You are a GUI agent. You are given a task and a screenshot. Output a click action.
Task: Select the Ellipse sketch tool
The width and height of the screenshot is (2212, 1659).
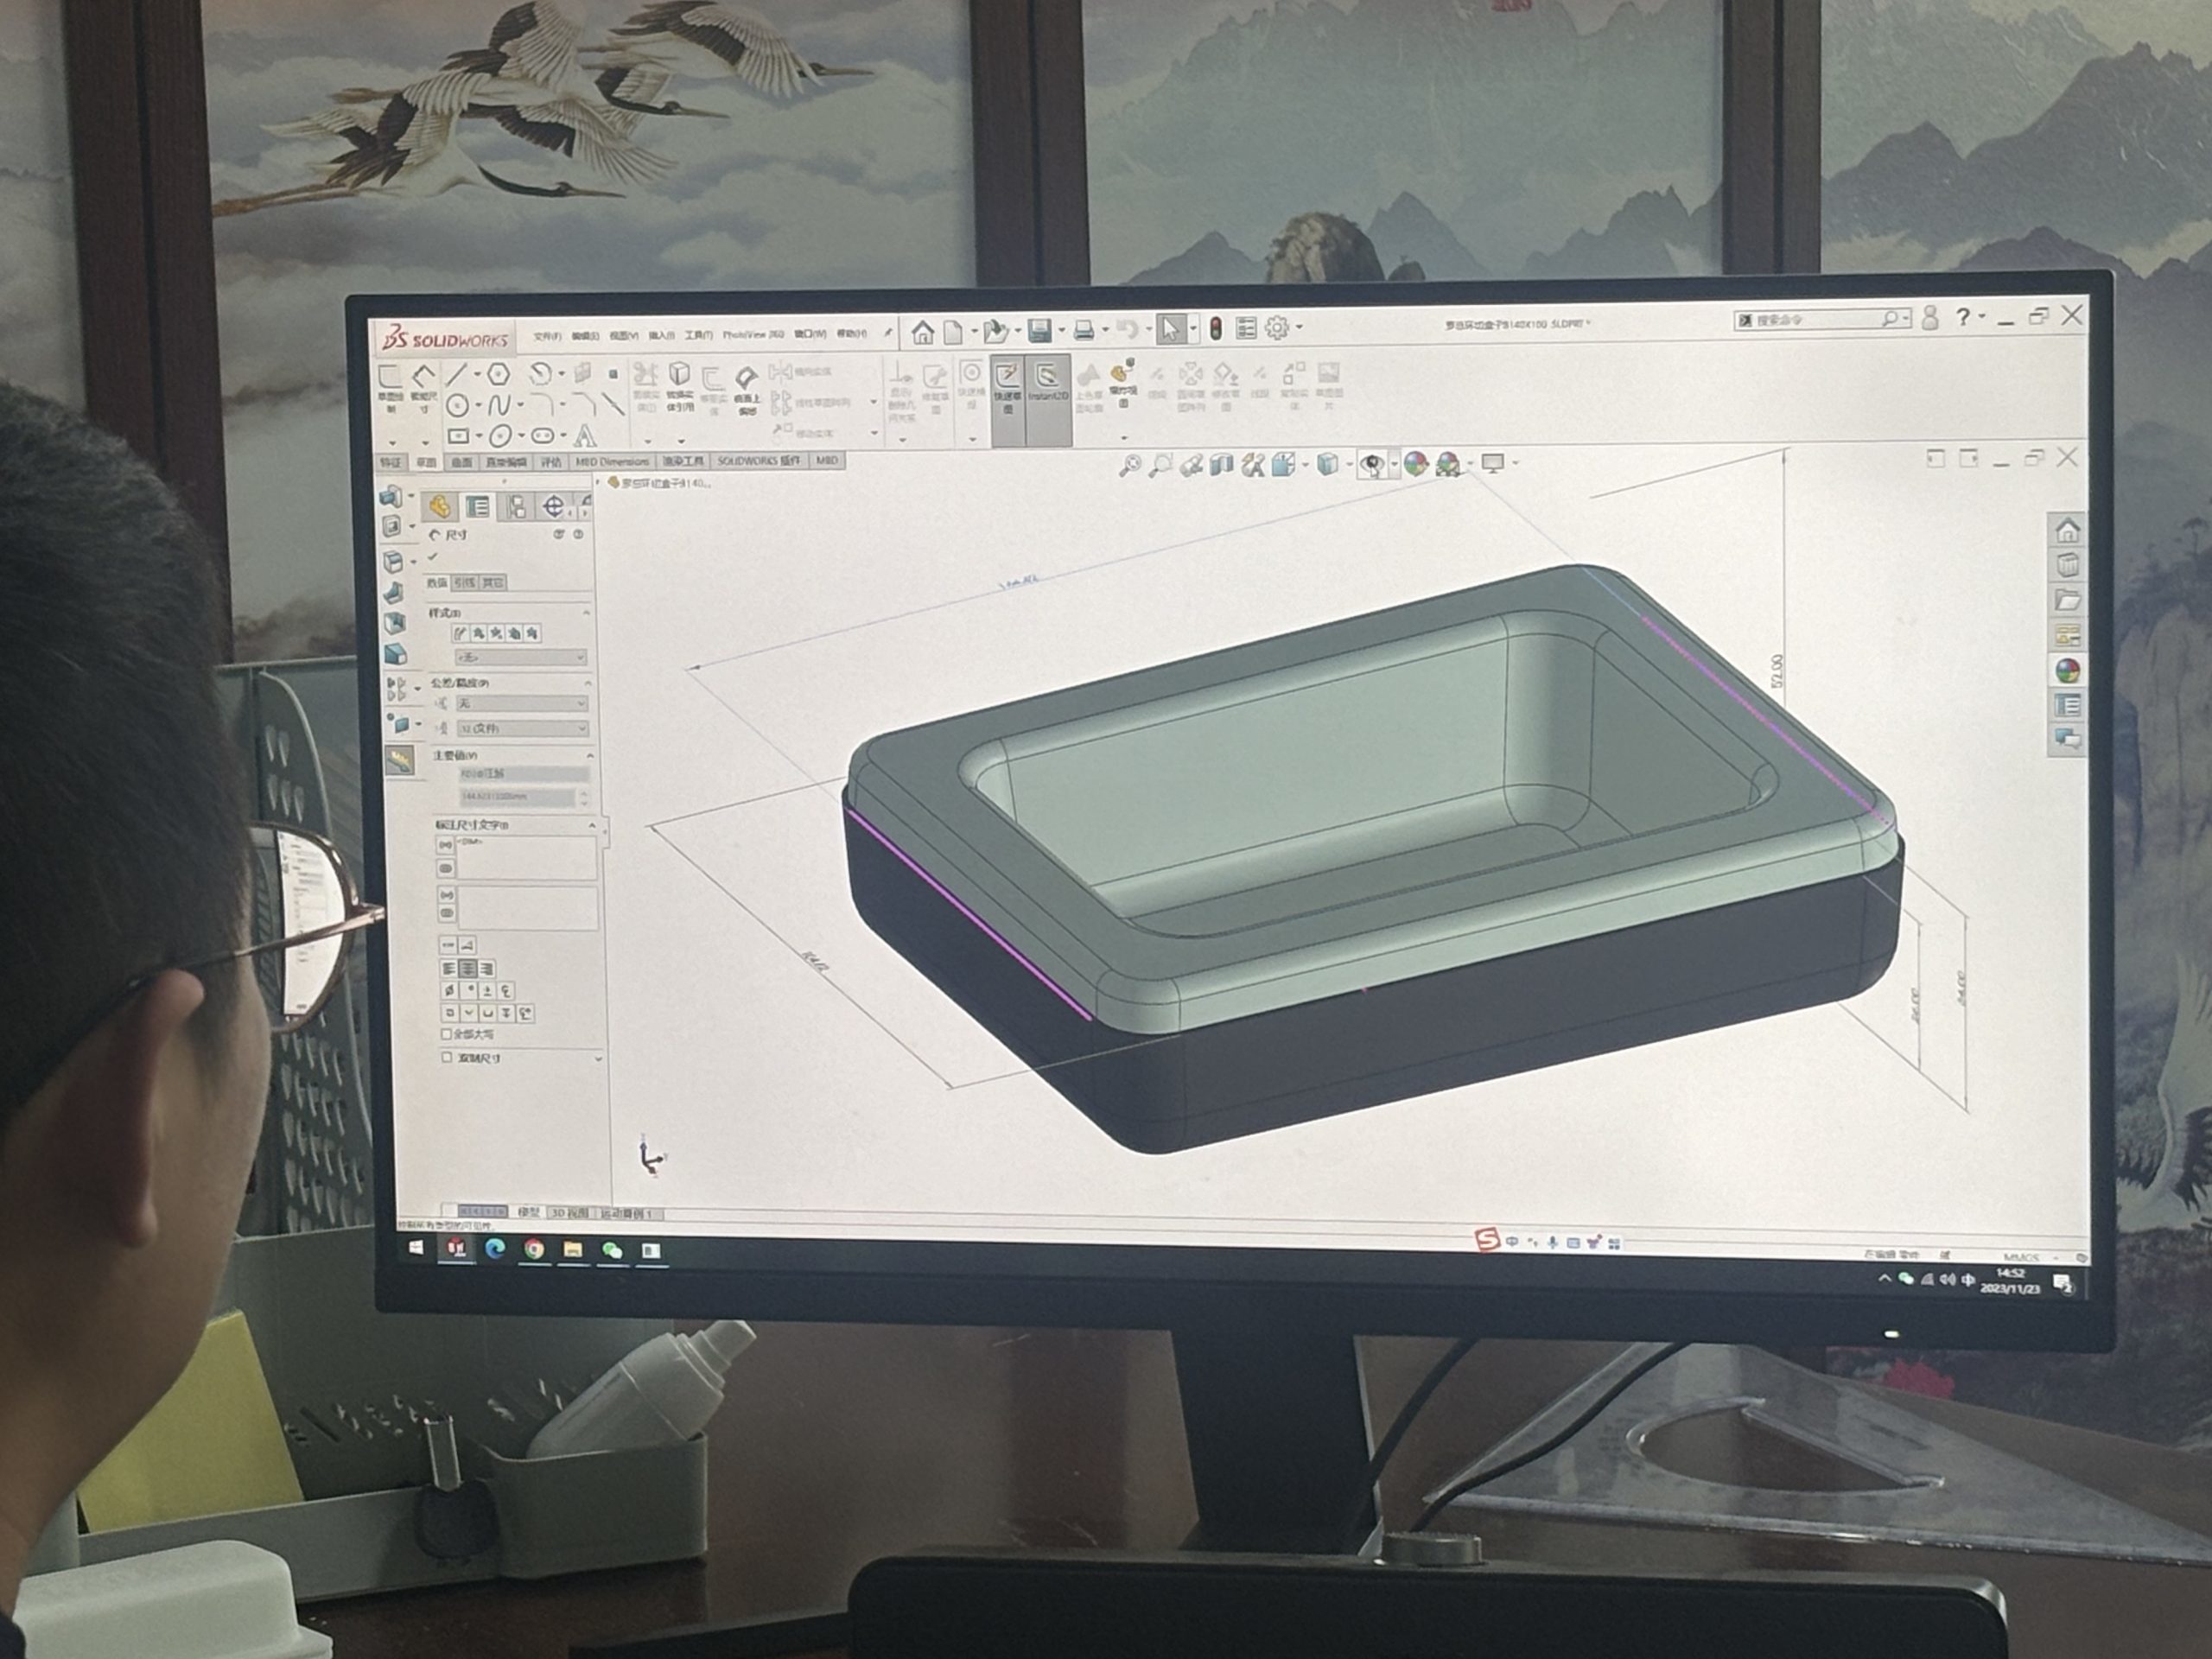[500, 436]
